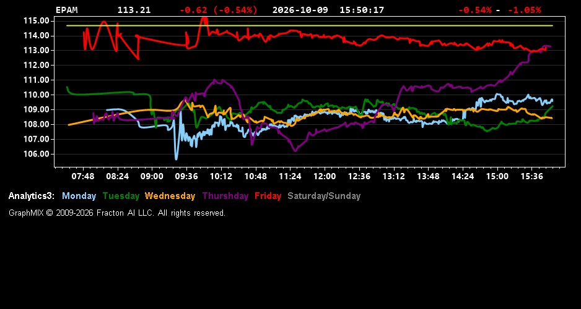Viewport: 581px width, 309px height.
Task: Click the 108.00 y-axis label
Action: [x=37, y=124]
